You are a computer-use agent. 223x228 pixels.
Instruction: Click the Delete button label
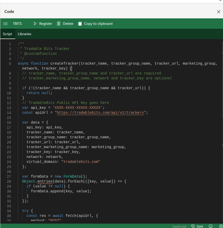[x=68, y=24]
